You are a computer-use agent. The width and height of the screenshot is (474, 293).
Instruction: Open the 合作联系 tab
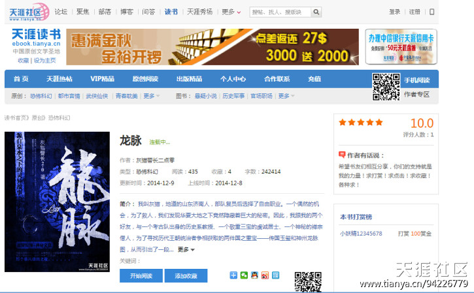(x=277, y=79)
